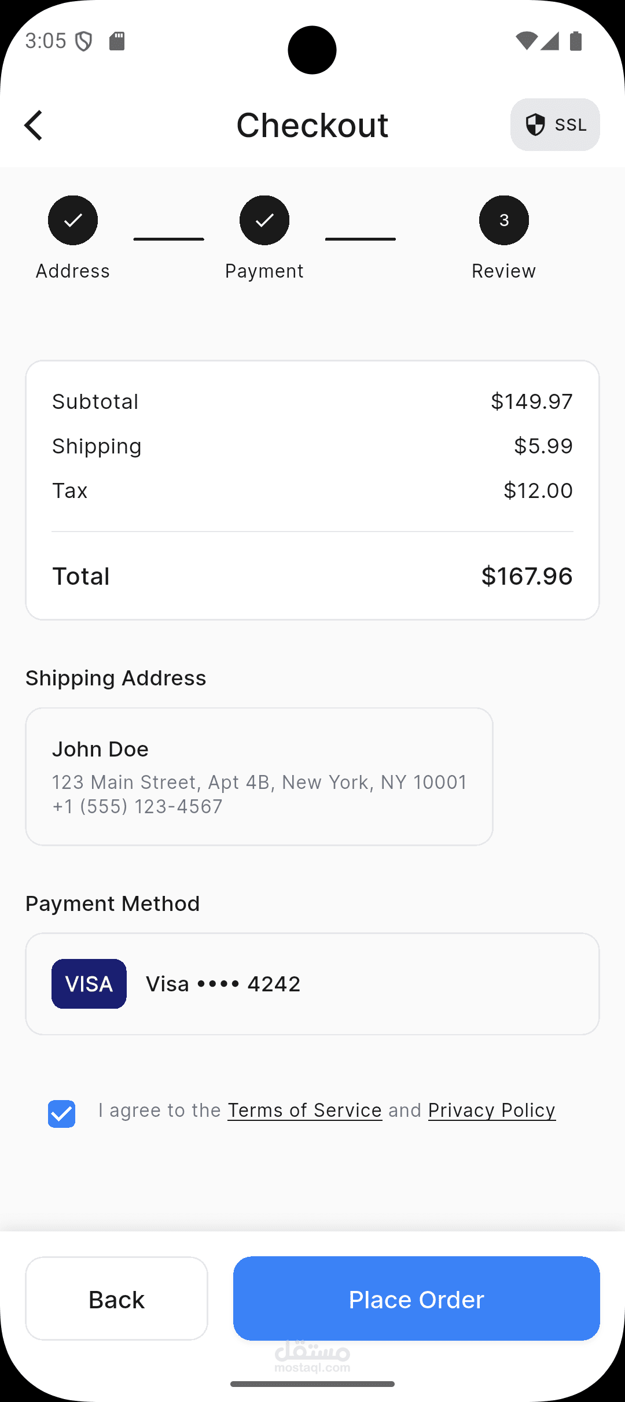This screenshot has width=625, height=1402.
Task: Tap the back arrow icon
Action: point(34,125)
